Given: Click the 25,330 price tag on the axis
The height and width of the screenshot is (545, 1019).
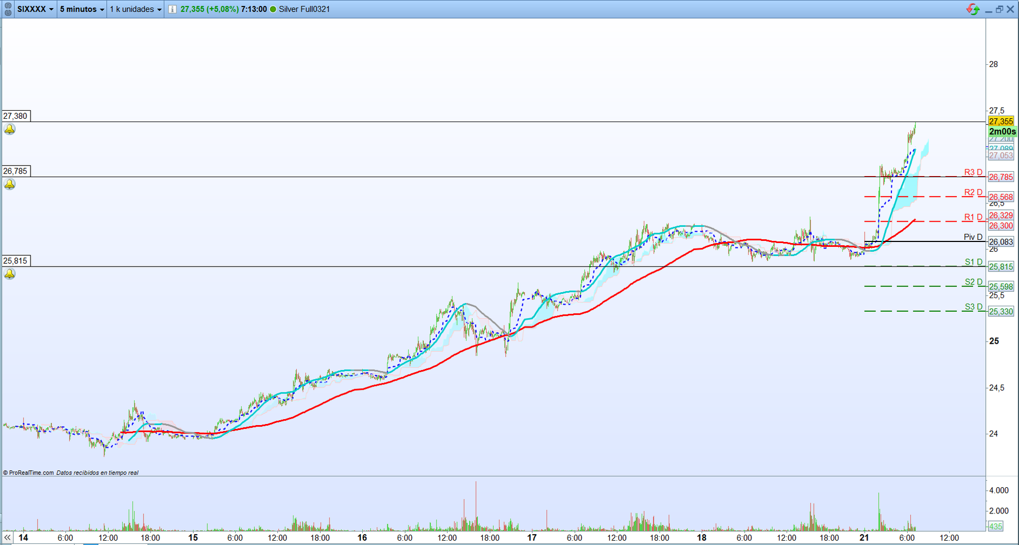Looking at the screenshot, I should click(x=1001, y=312).
